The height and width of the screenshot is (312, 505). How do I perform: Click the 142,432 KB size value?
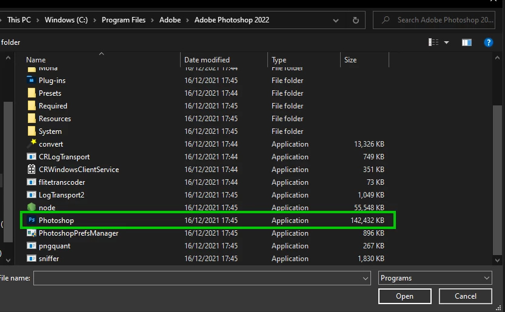pyautogui.click(x=367, y=221)
